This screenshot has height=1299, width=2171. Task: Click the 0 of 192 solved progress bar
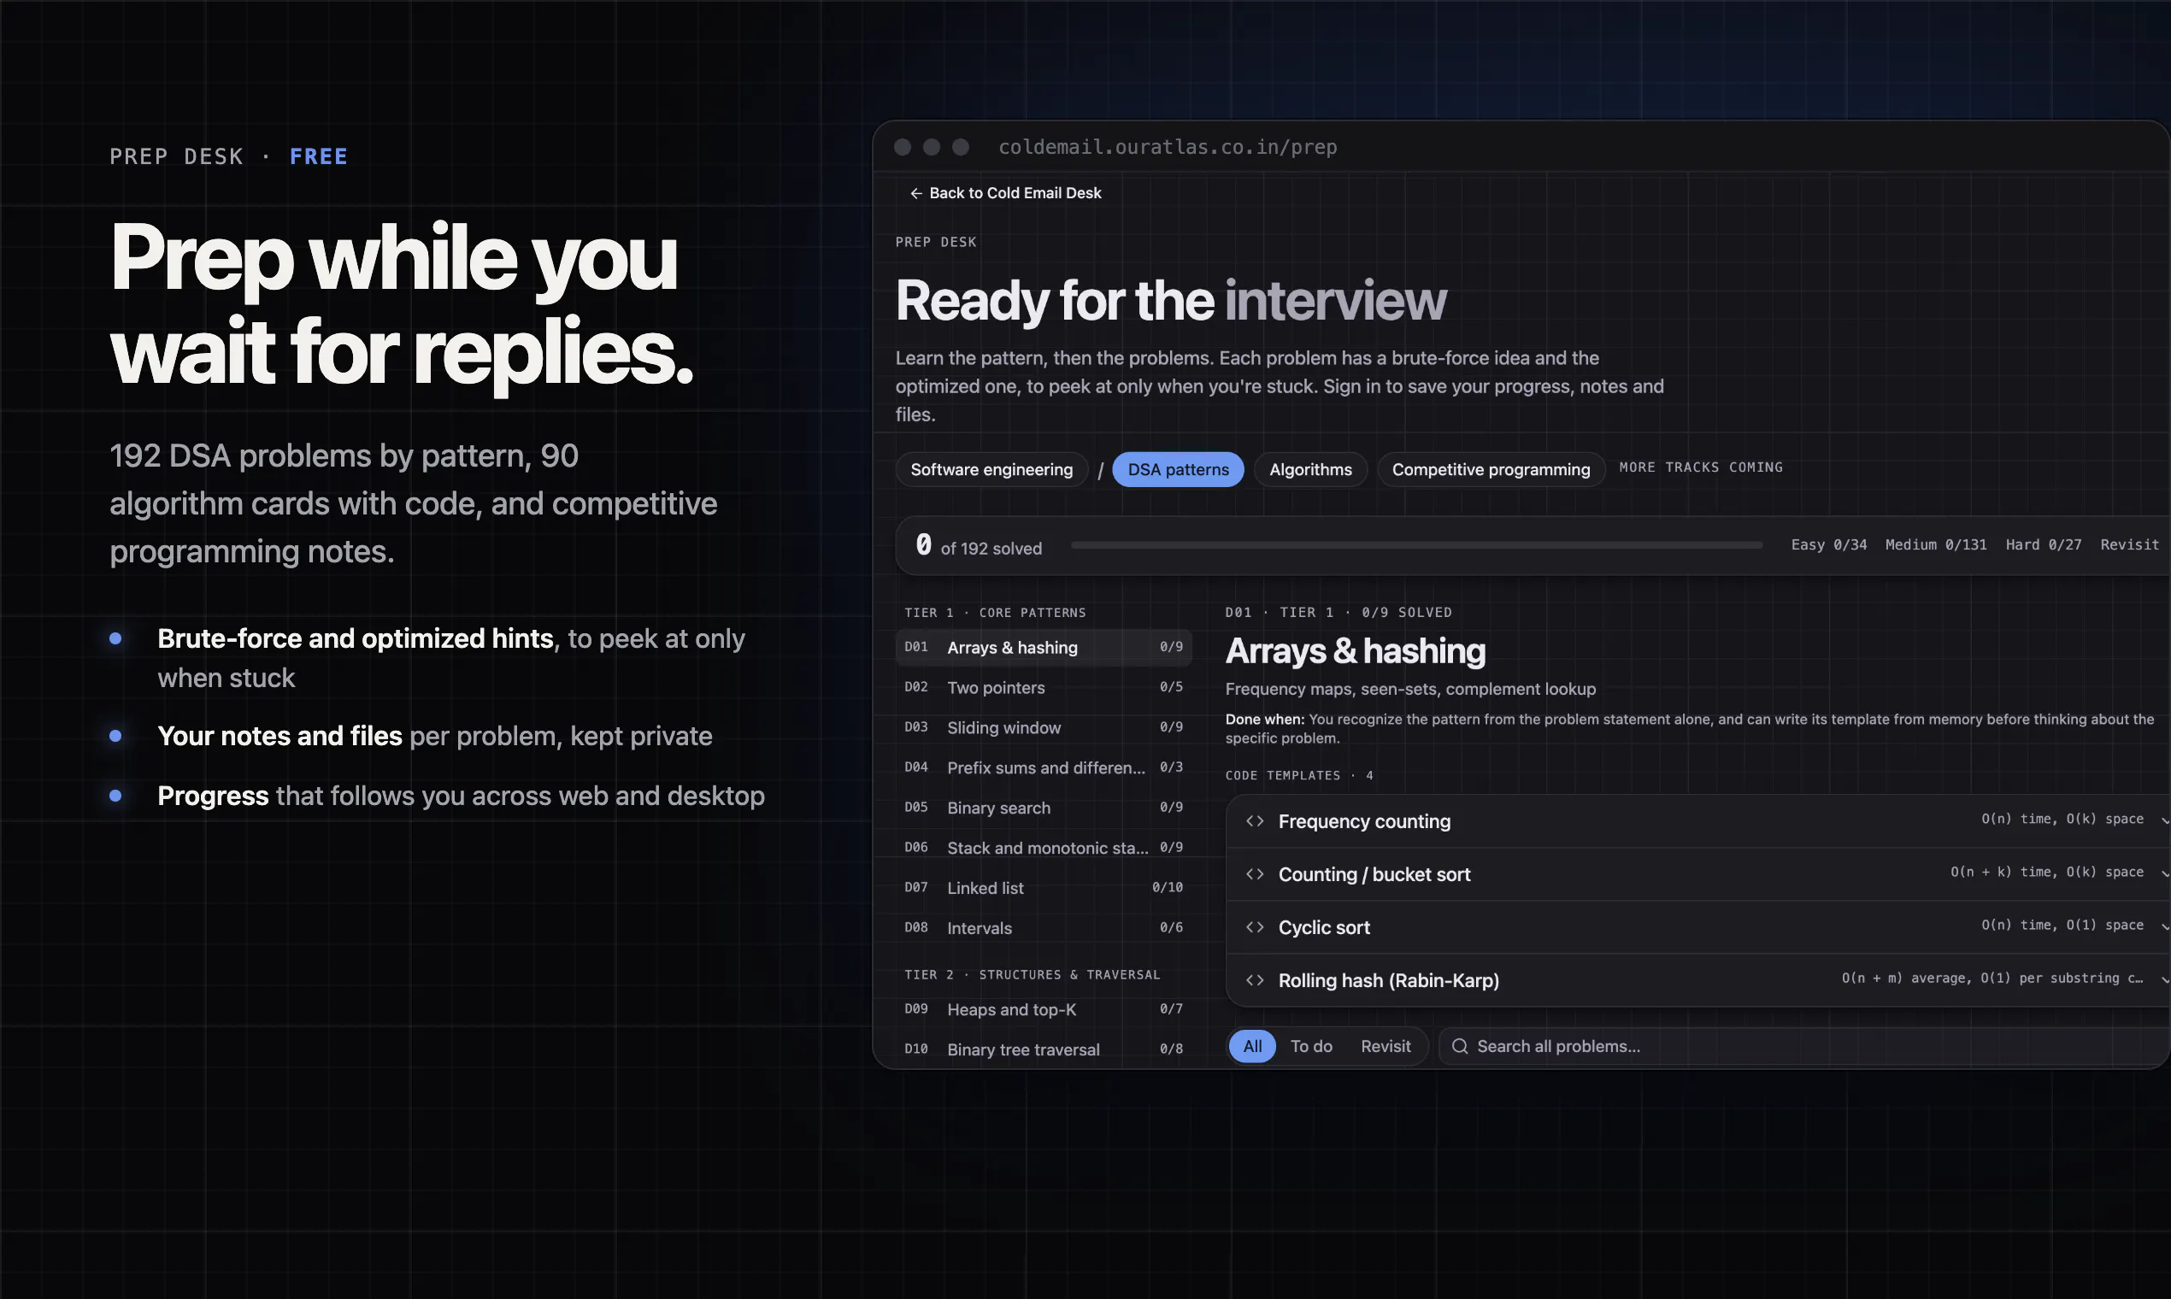click(x=1416, y=545)
